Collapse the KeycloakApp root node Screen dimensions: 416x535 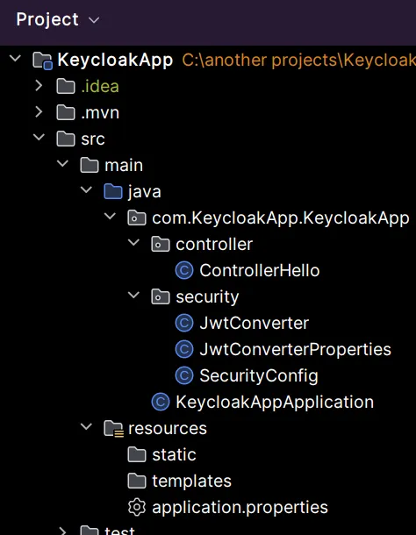coord(15,59)
